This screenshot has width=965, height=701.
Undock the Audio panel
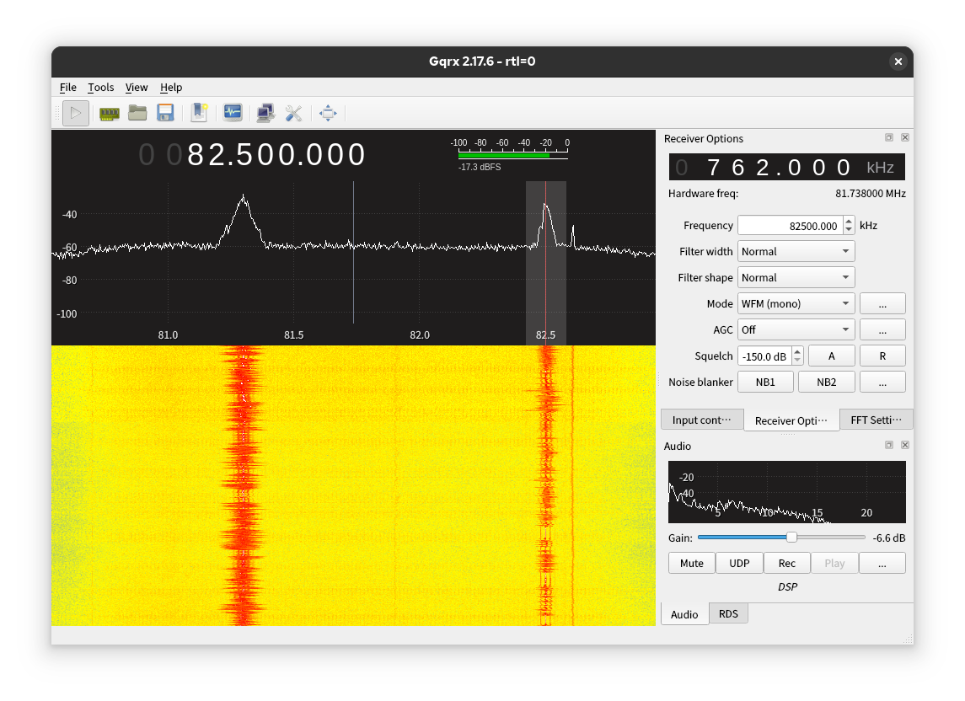tap(888, 444)
